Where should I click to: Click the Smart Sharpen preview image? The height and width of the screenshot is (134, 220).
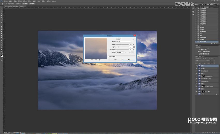pos(96,48)
